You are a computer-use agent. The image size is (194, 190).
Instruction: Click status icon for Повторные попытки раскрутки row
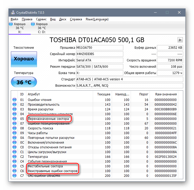click(14, 138)
